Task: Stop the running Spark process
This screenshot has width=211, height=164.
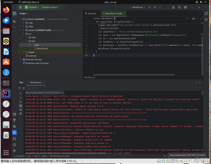Action: tap(24, 88)
